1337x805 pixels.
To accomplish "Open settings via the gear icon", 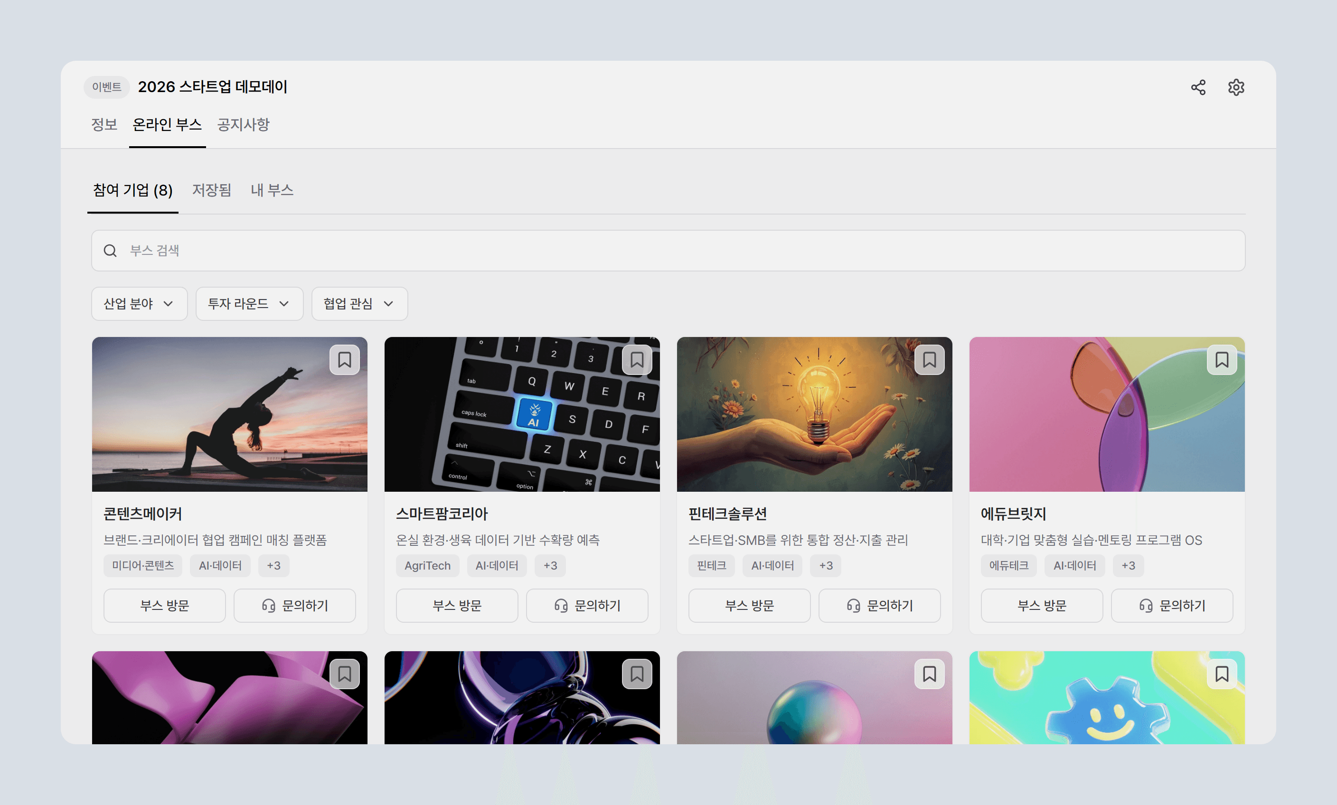I will point(1236,87).
